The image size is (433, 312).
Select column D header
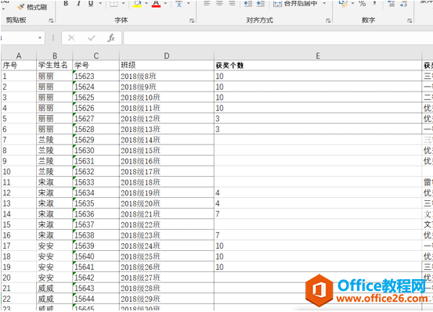(x=167, y=56)
